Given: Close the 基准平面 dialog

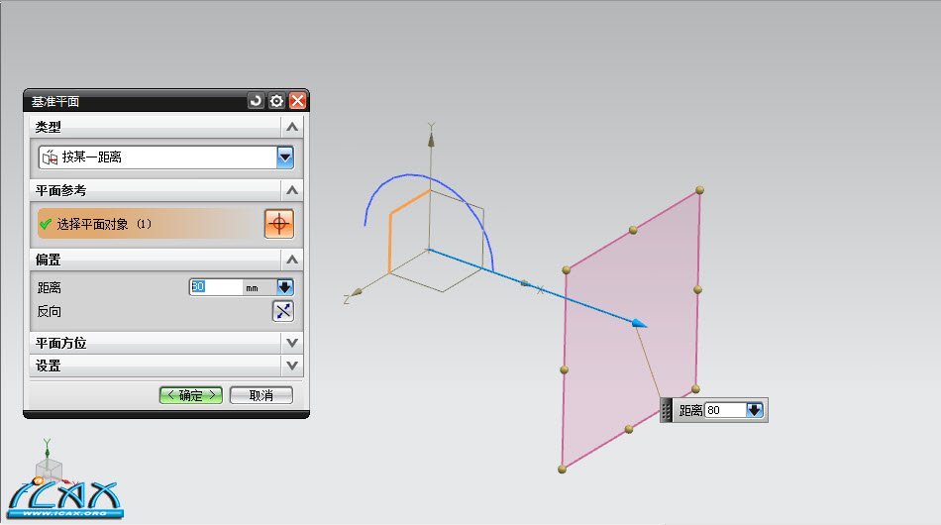Looking at the screenshot, I should (297, 101).
